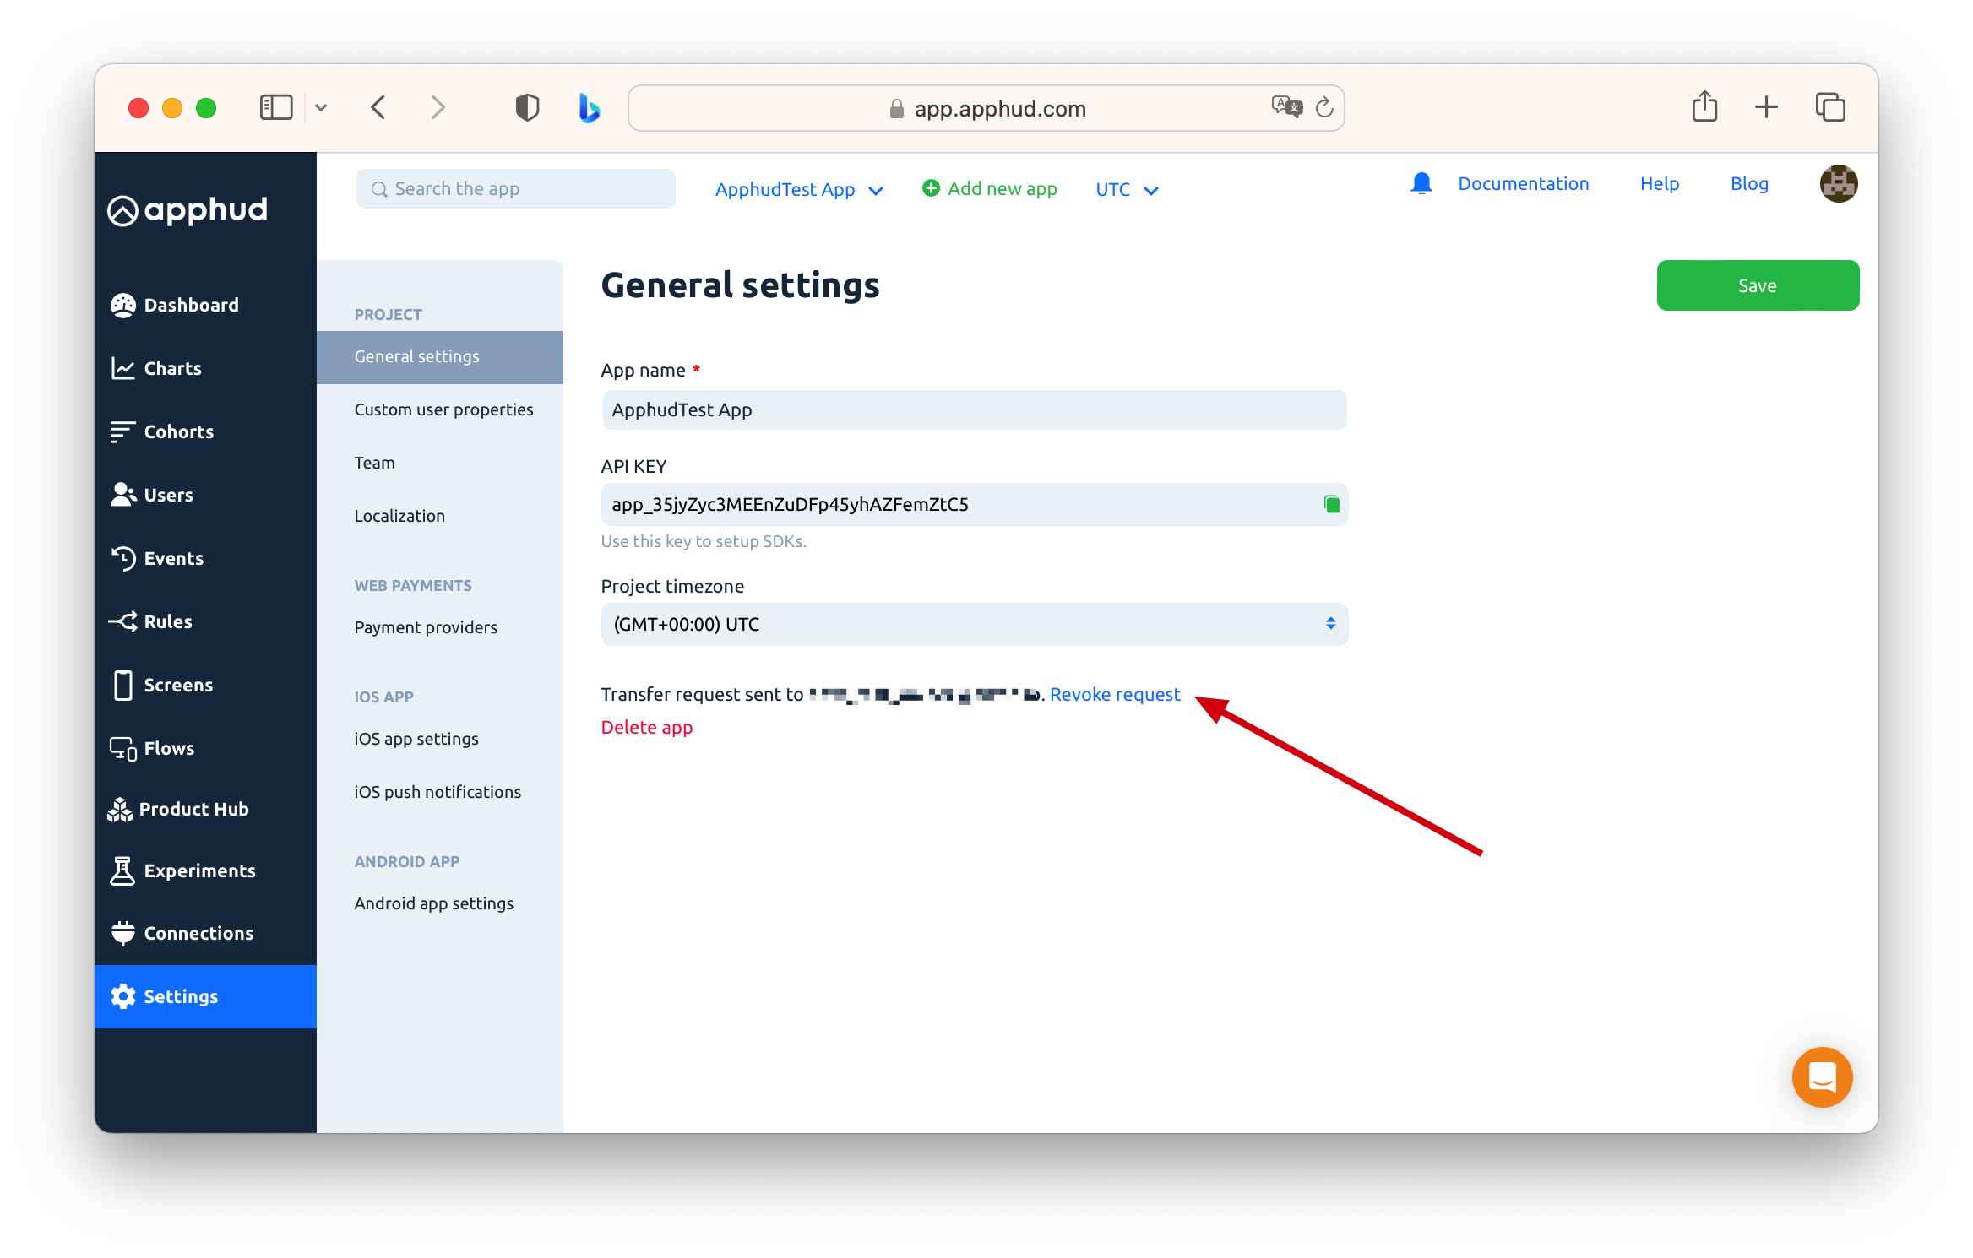Click the translate page icon
Viewport: 1973px width, 1258px height.
tap(1286, 107)
